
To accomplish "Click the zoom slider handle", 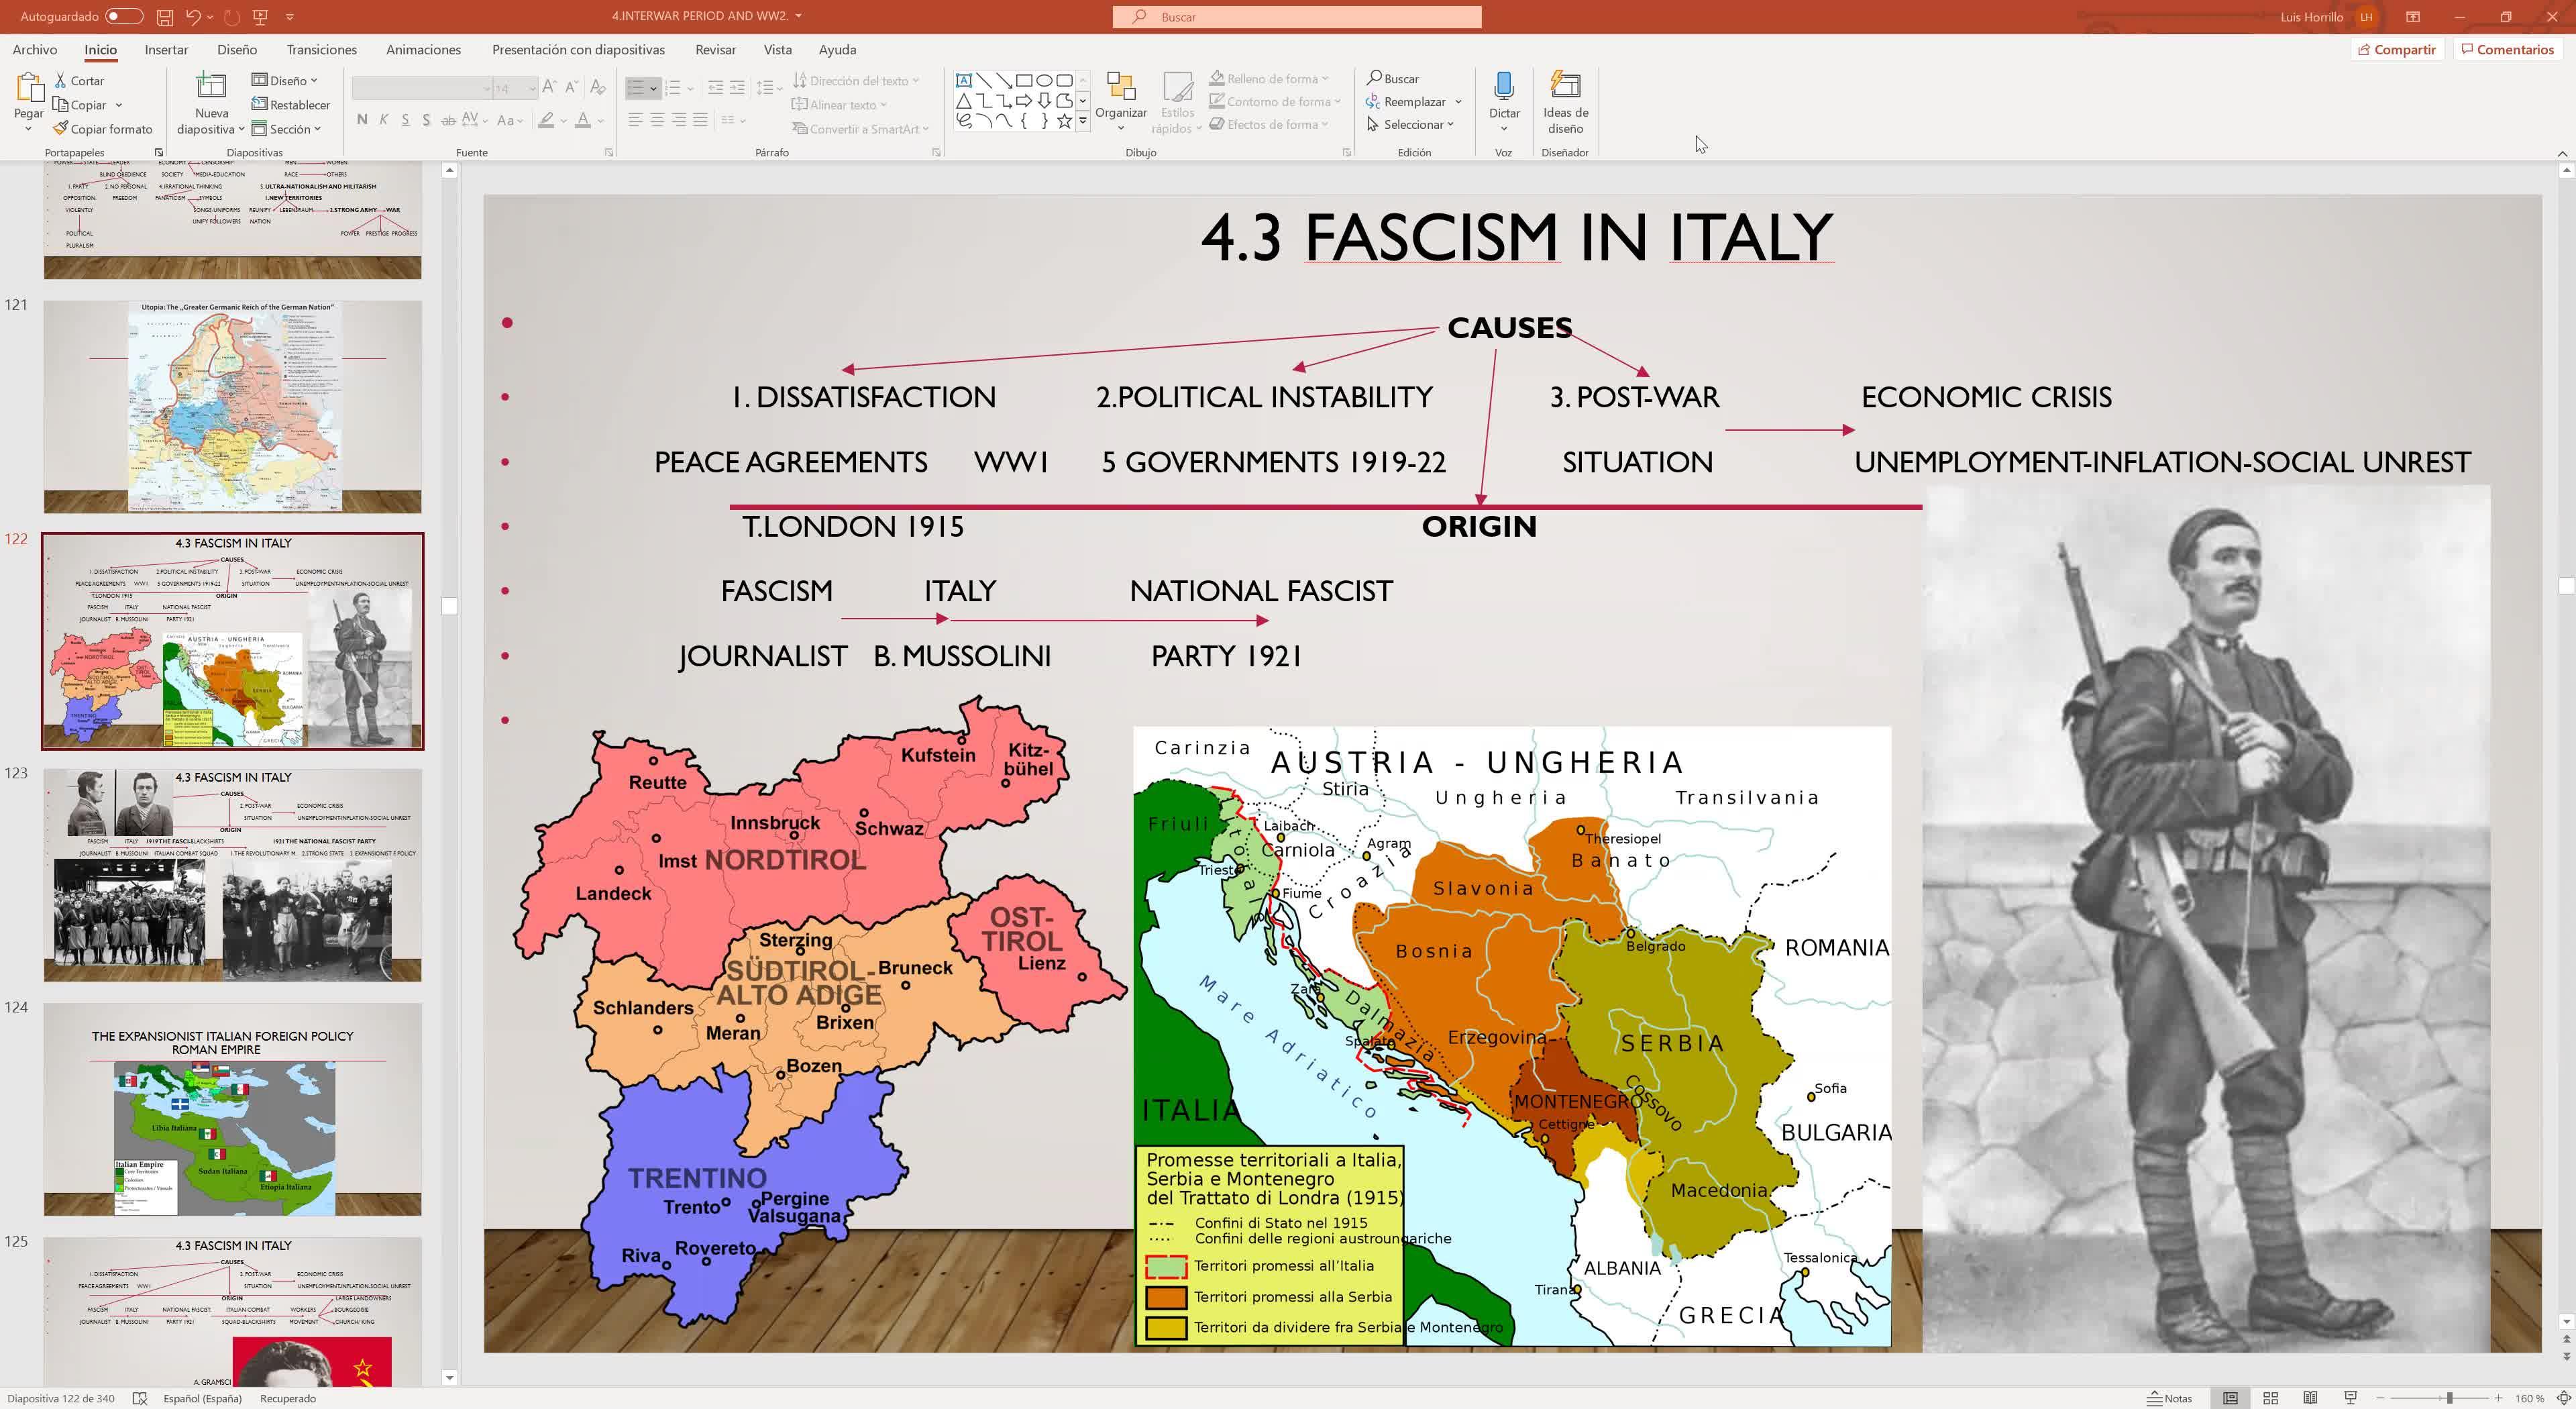I will pos(2449,1398).
